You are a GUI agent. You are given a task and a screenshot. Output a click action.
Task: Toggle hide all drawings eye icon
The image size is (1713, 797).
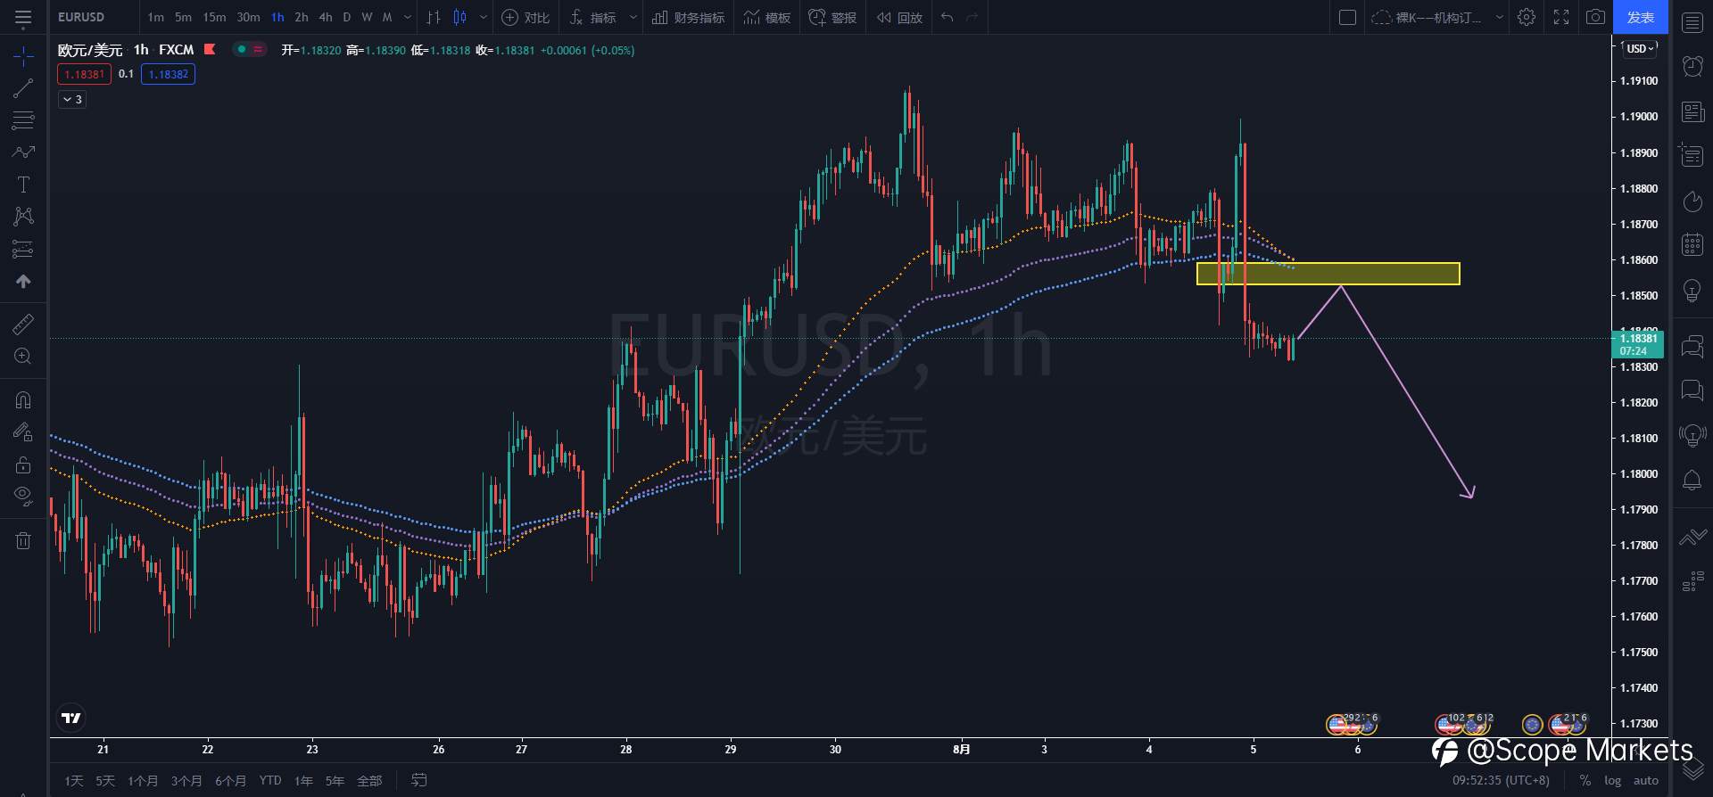tap(23, 496)
